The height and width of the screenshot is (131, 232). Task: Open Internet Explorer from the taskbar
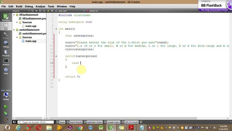18,128
